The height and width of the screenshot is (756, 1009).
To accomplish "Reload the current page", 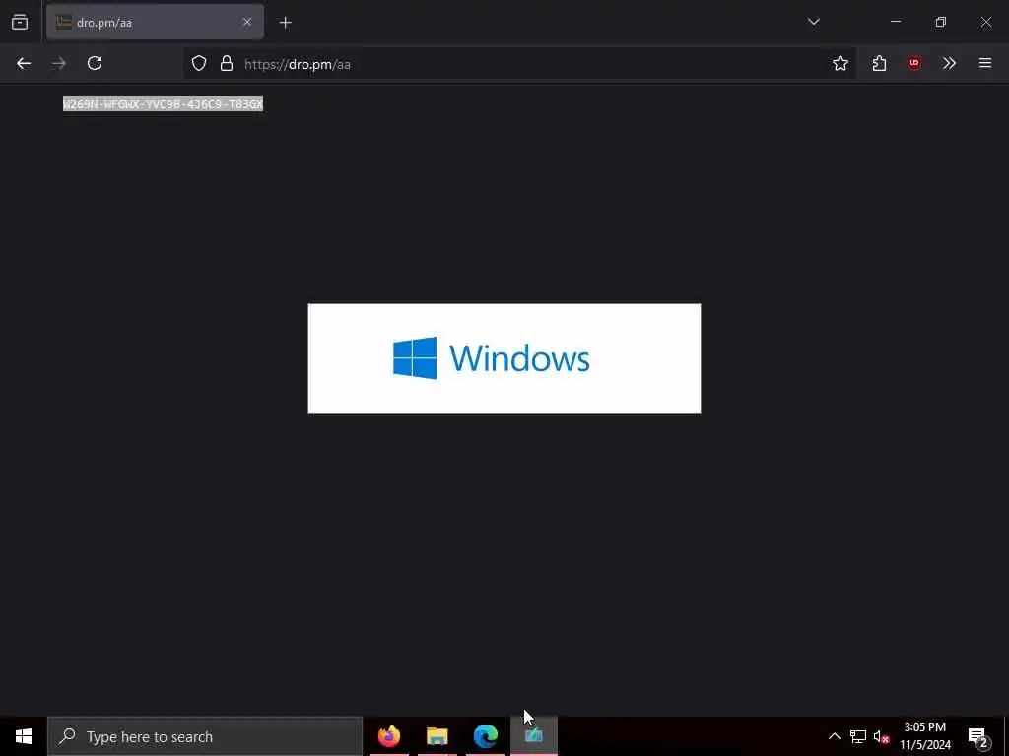I will (95, 63).
